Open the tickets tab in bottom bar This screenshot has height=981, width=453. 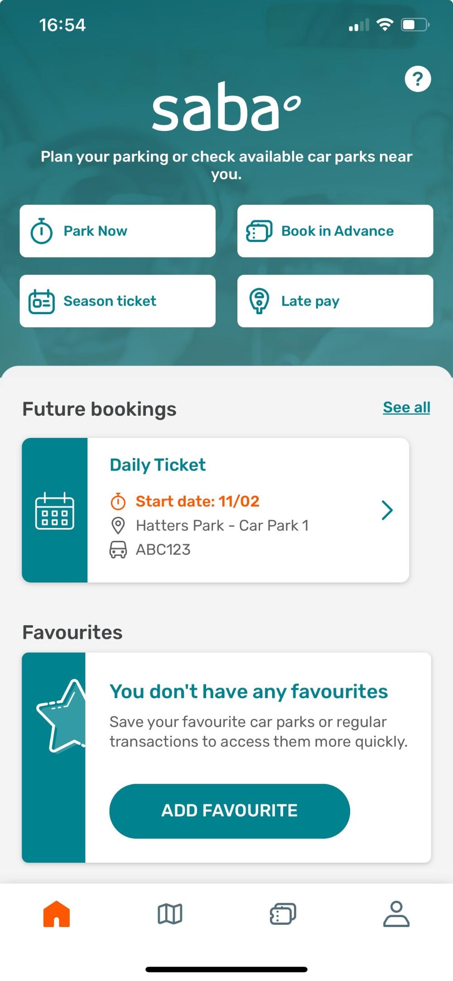(x=283, y=914)
